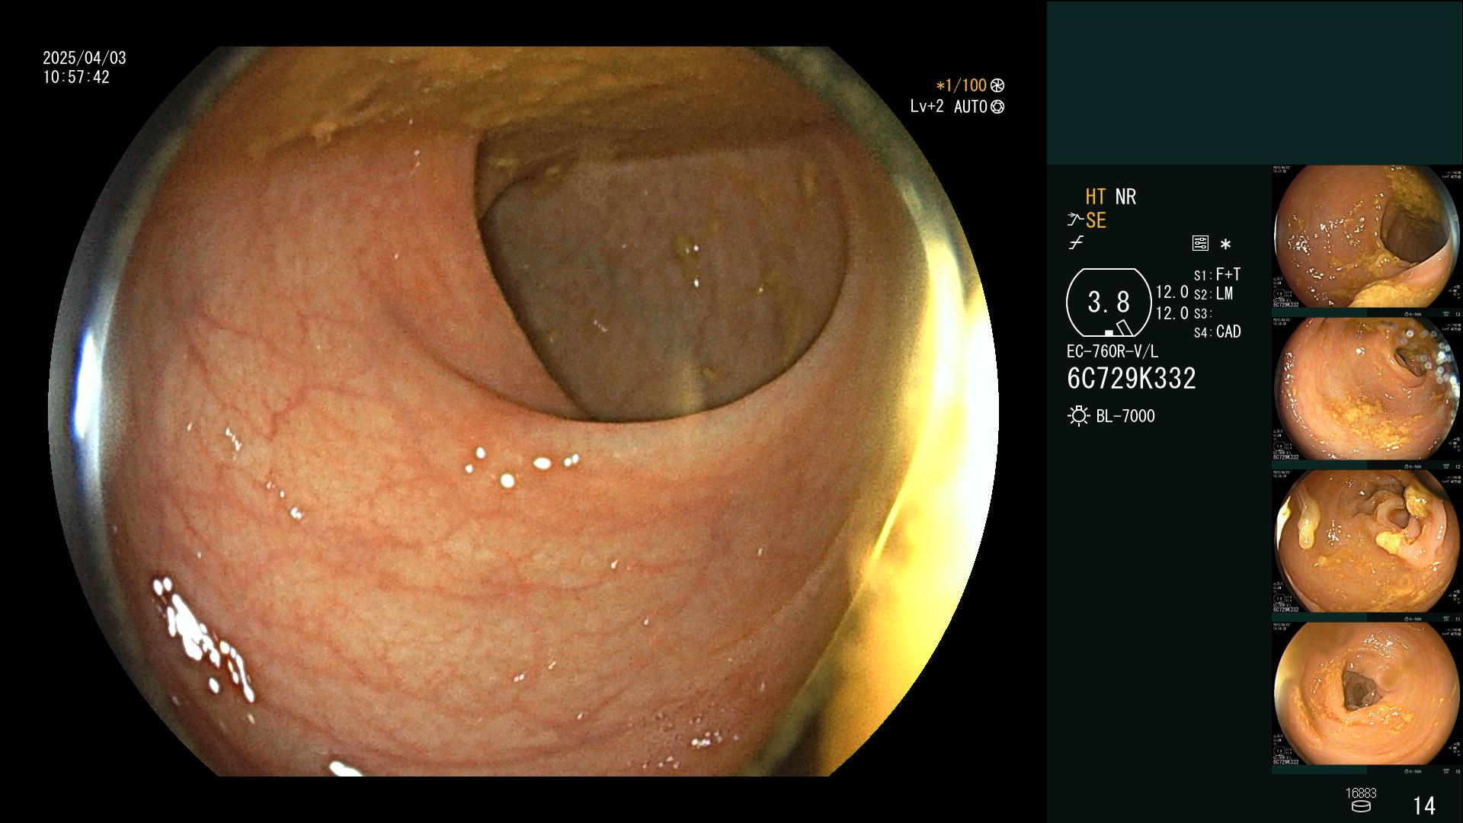Click the S3: switch assignment row
The width and height of the screenshot is (1463, 823).
pyautogui.click(x=1202, y=313)
